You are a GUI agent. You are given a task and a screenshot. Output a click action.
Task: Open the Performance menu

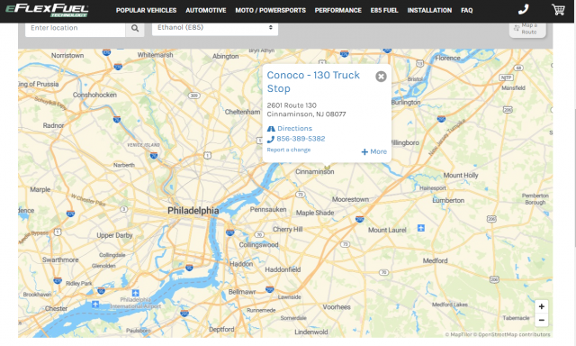coord(338,10)
